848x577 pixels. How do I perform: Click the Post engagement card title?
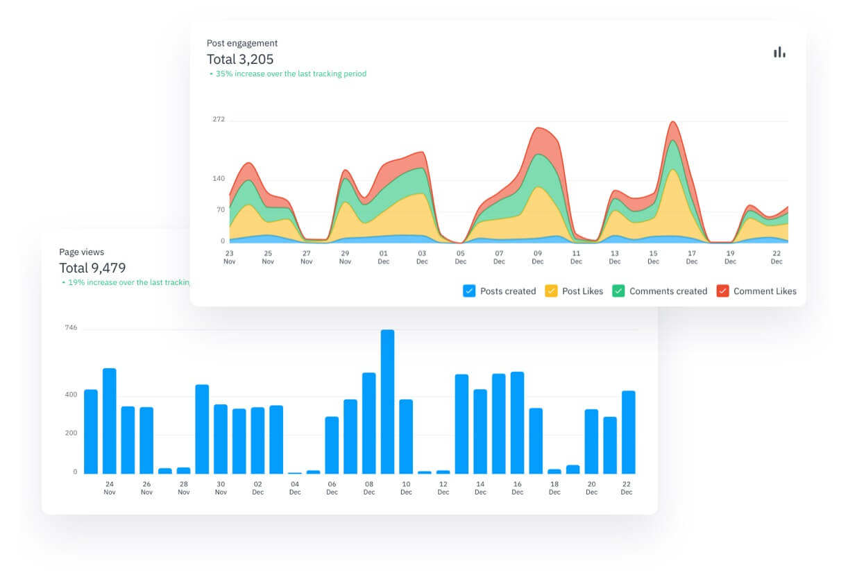coord(242,43)
